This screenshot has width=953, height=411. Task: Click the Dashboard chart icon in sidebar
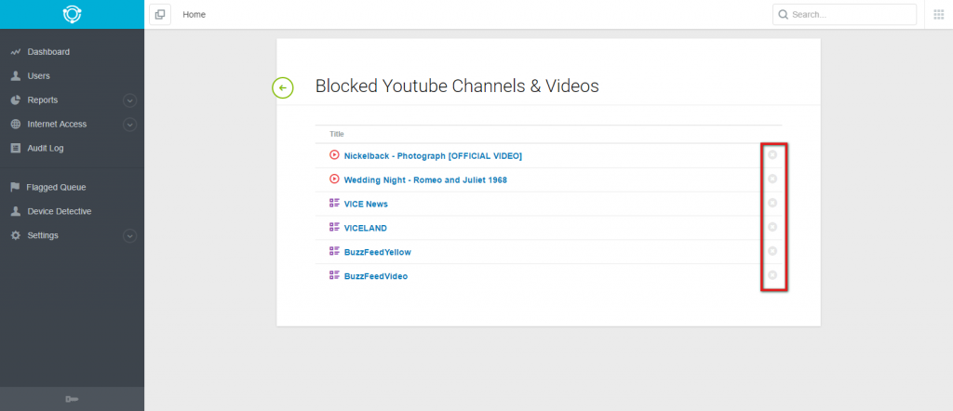click(16, 52)
